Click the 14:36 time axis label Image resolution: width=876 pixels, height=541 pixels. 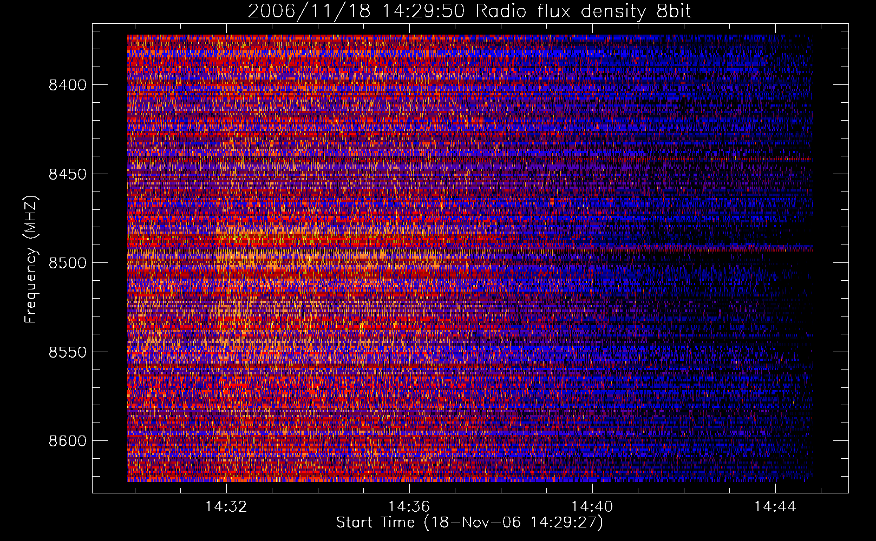coord(409,506)
